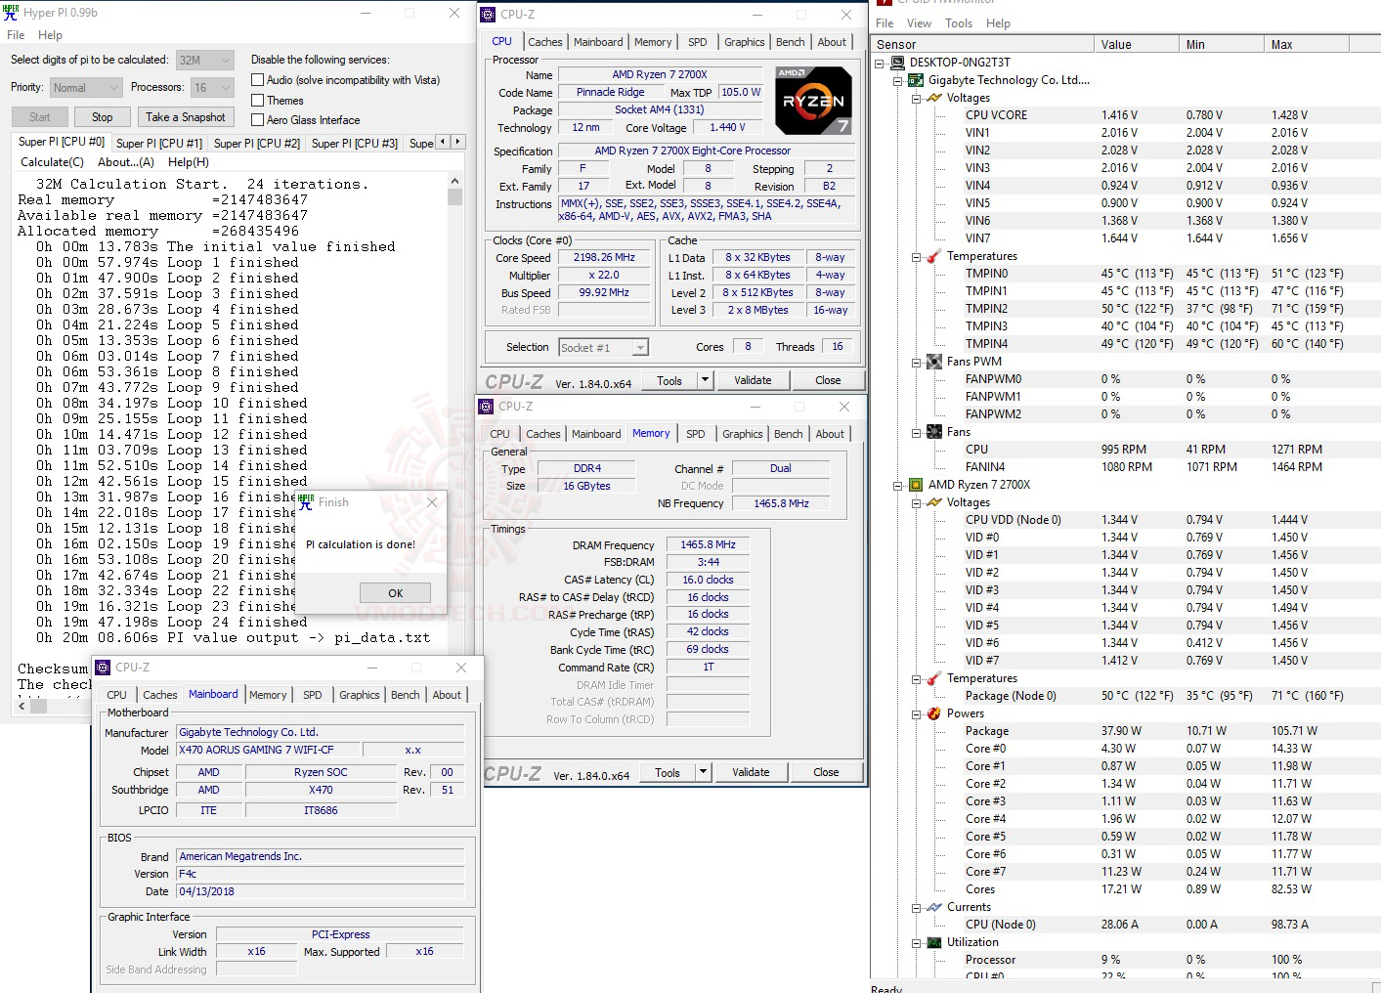This screenshot has width=1381, height=993.
Task: Click Take a Snapshot button
Action: coord(186,117)
